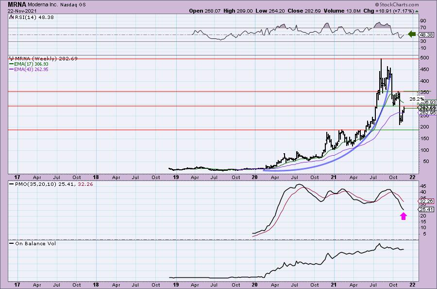Click the EMA(43) 262.95 legend entry
Image resolution: width=437 pixels, height=289 pixels.
[31, 69]
